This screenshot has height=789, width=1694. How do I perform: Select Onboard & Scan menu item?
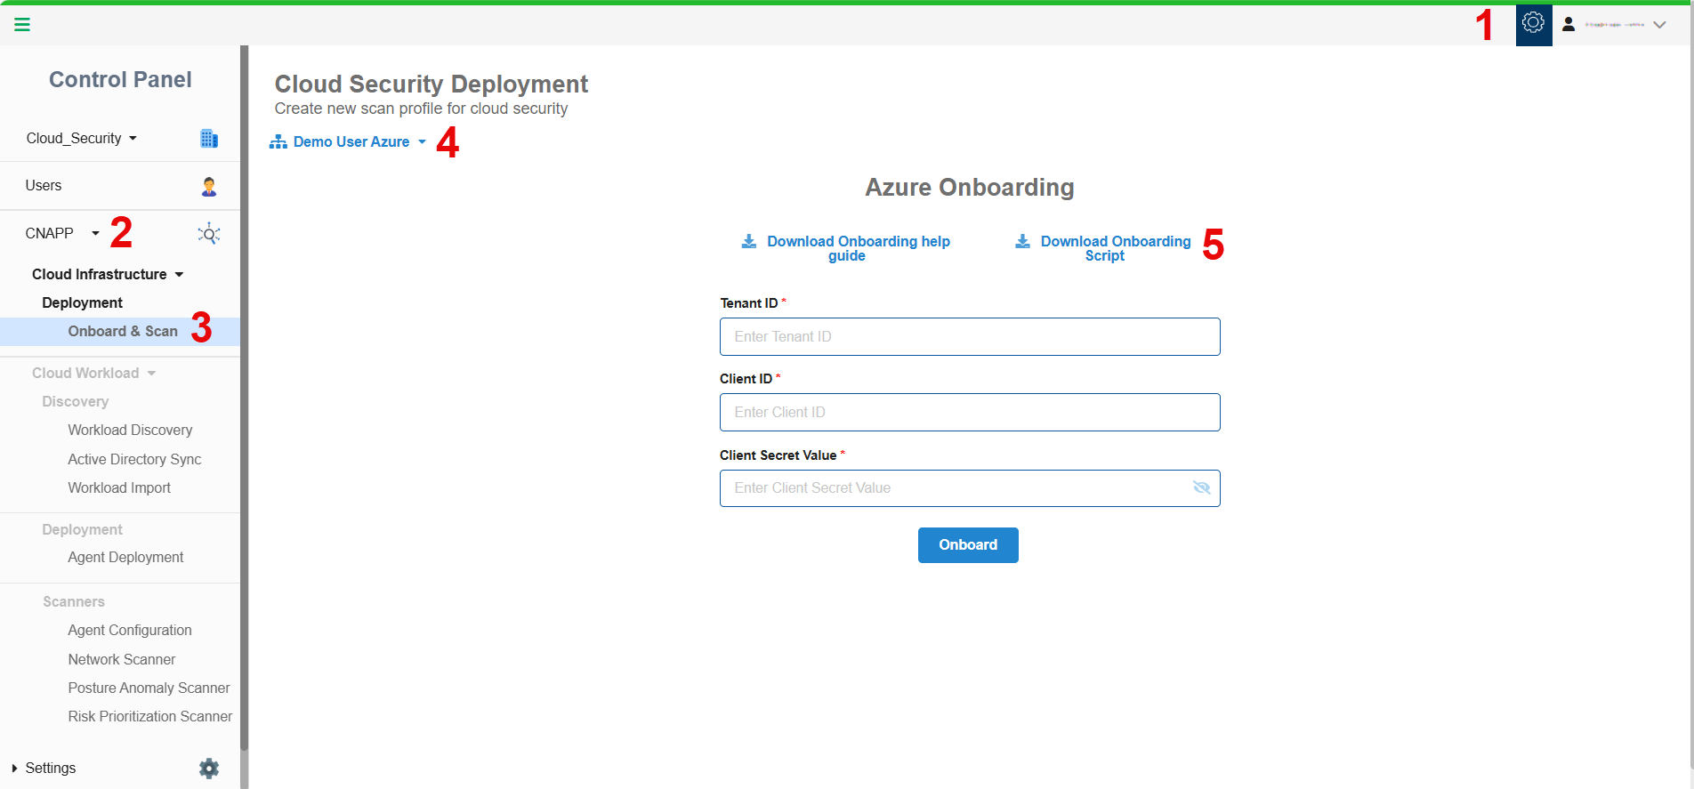[x=123, y=332]
